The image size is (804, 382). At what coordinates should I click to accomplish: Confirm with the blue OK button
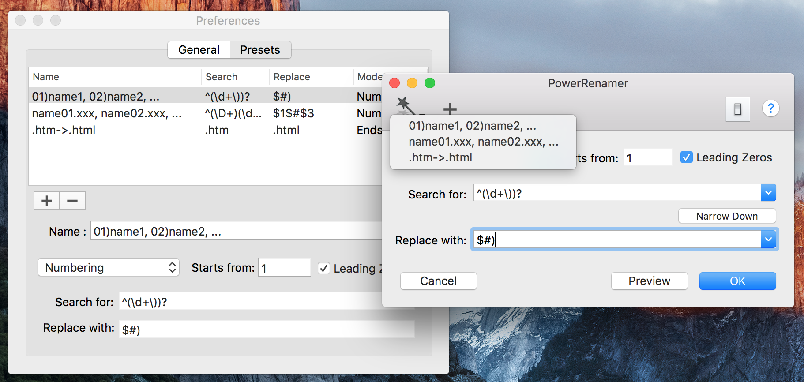coord(737,281)
